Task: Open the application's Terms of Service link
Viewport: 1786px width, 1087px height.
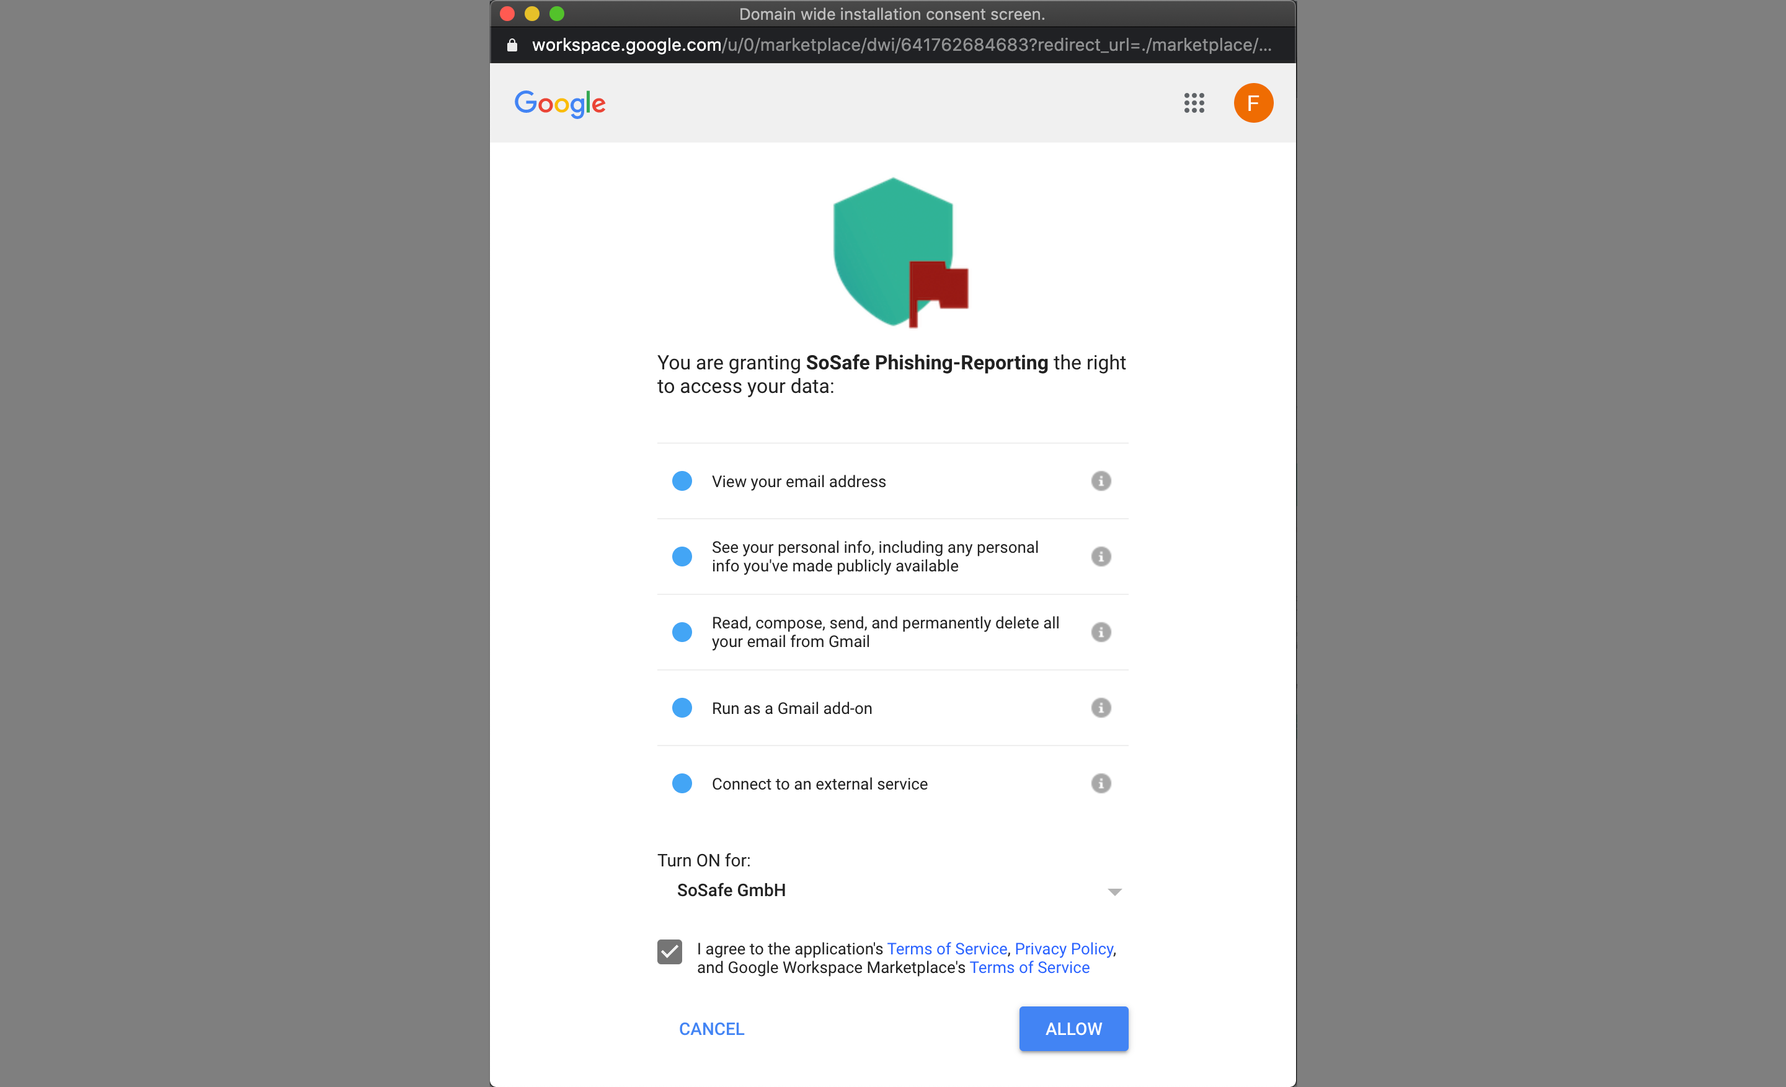Action: [x=946, y=949]
